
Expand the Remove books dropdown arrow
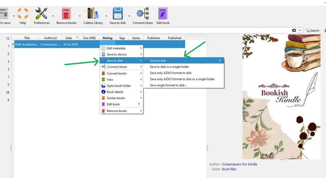click(80, 16)
